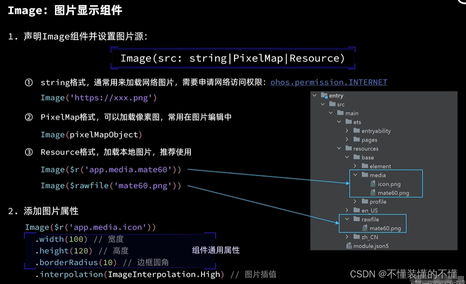Click the profile folder icon

pyautogui.click(x=365, y=201)
